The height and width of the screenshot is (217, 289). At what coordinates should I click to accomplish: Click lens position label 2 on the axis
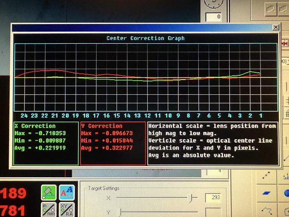250,116
